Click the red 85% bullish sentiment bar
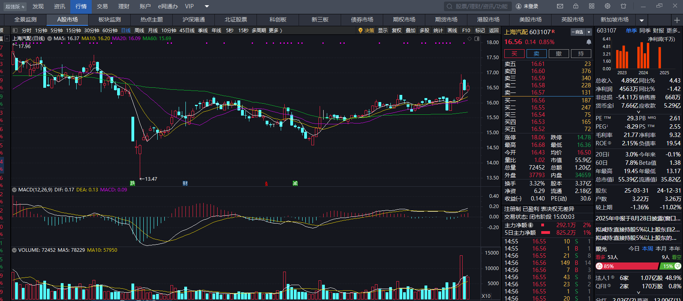This screenshot has height=301, width=683. click(627, 266)
